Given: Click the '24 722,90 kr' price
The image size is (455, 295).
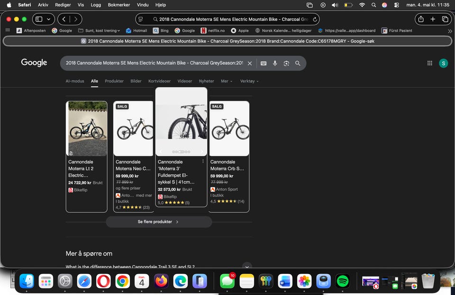Looking at the screenshot, I should pos(80,183).
